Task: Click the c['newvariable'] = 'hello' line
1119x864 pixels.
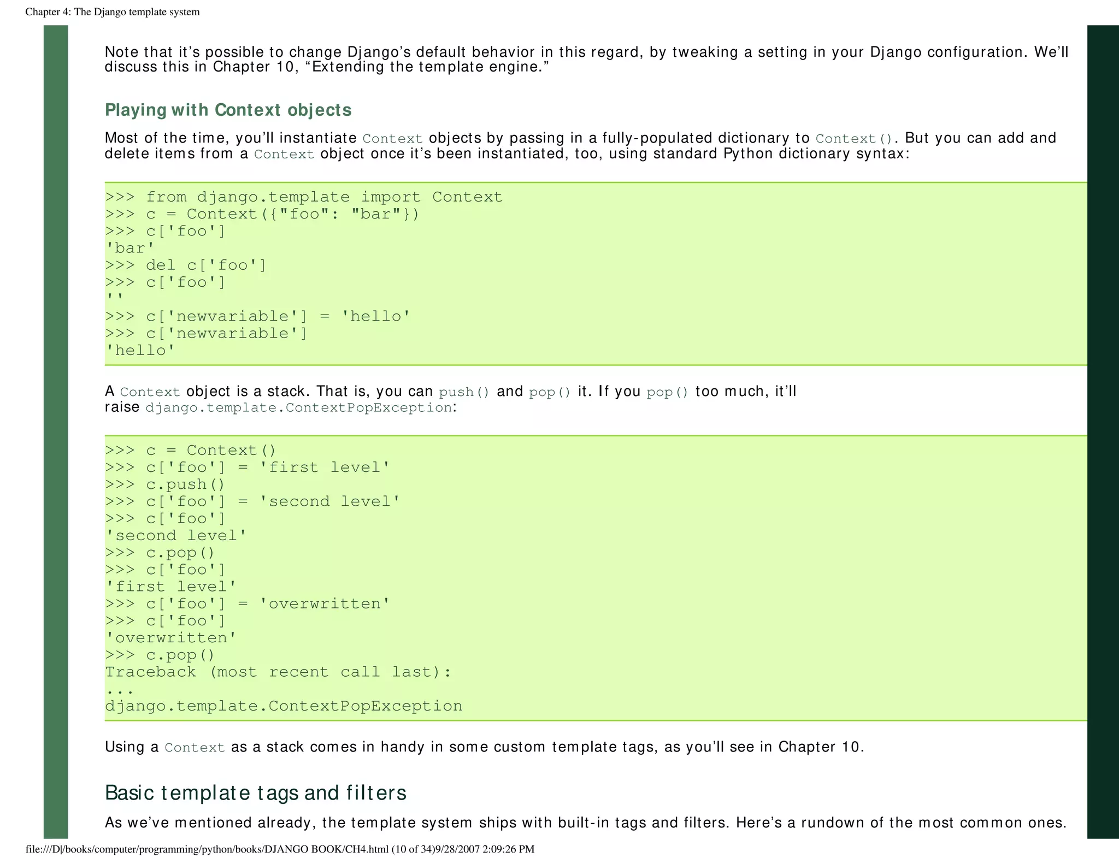Action: [x=258, y=316]
